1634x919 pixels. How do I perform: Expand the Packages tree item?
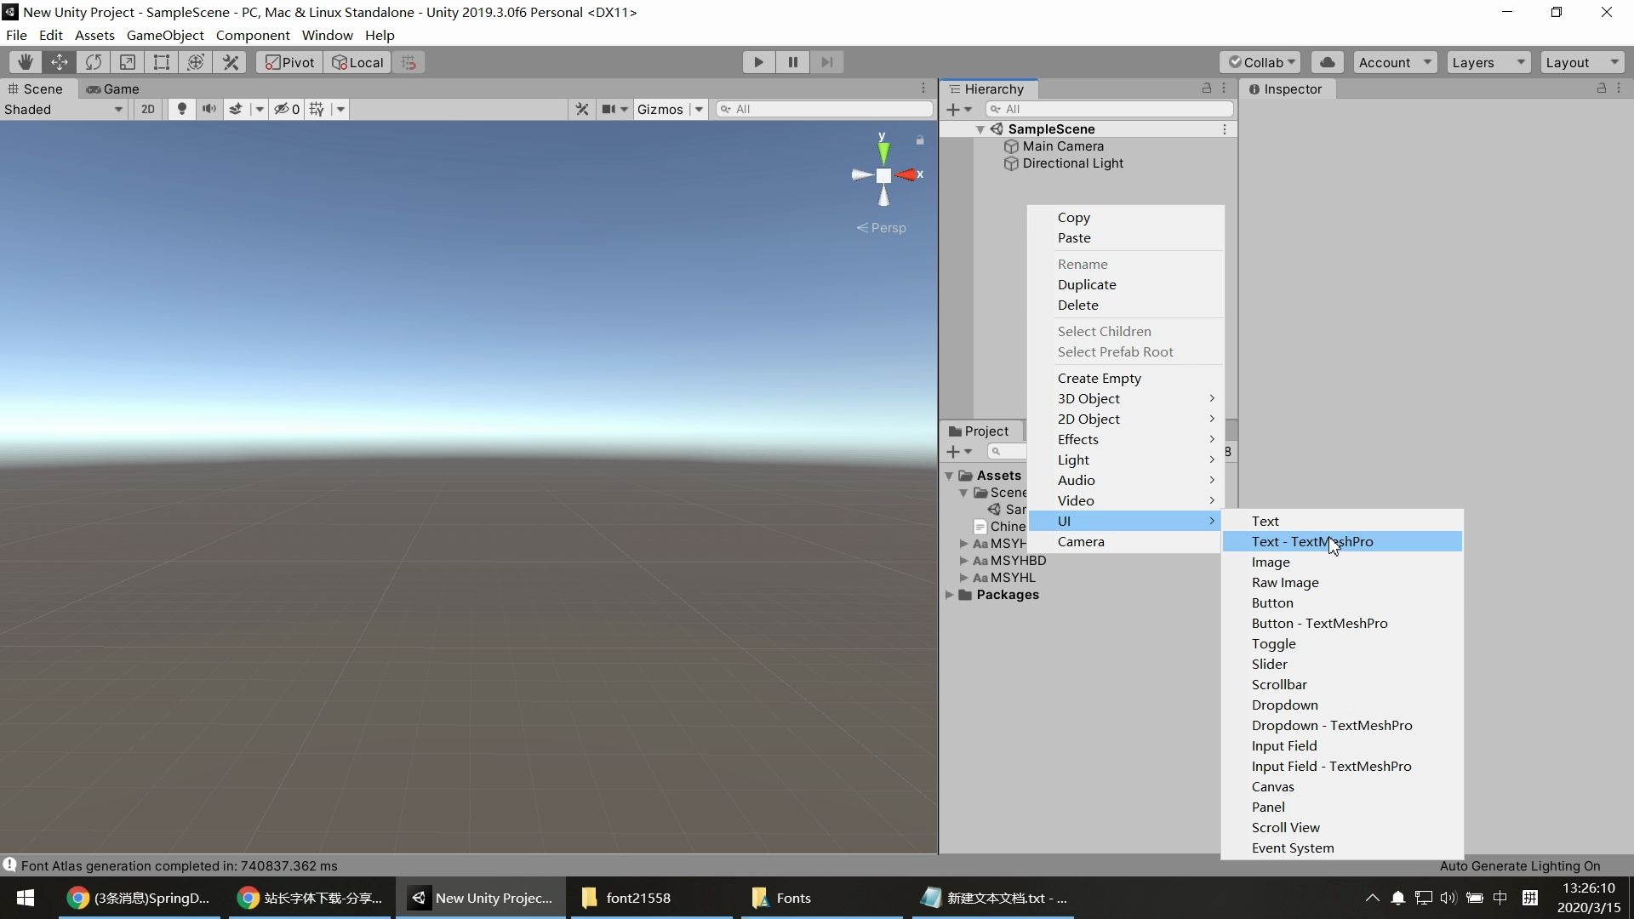pos(950,594)
